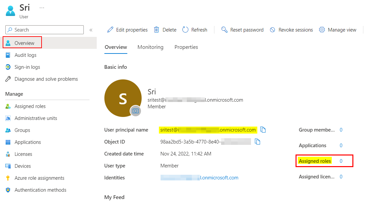
Task: Click Revoke sessions button label
Action: coord(296,30)
